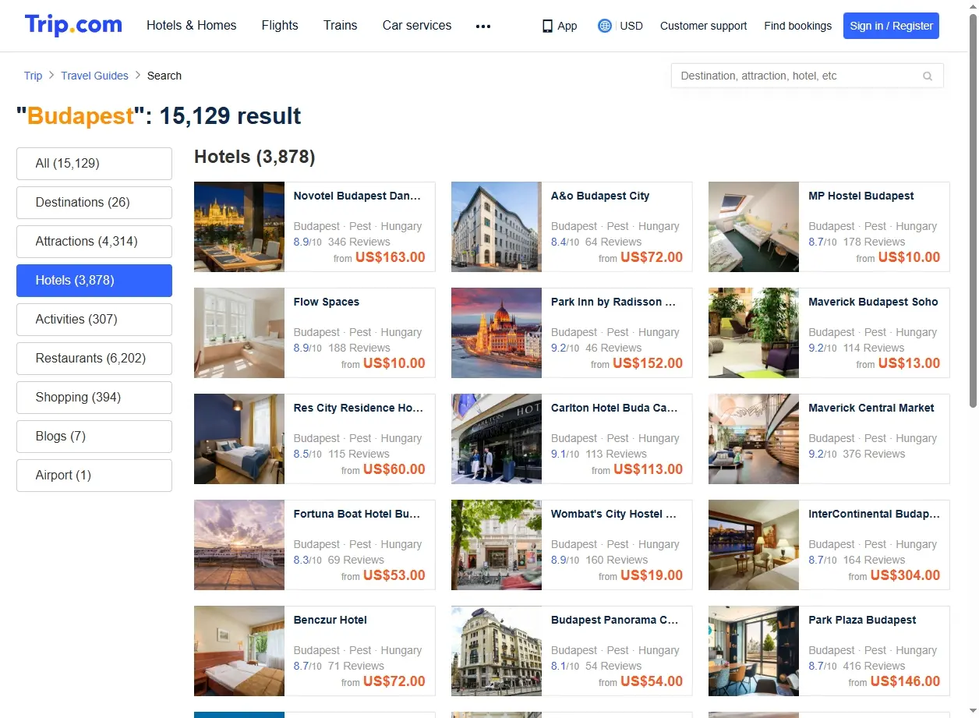This screenshot has width=979, height=718.
Task: Select Destinations (26) filter
Action: coord(94,203)
